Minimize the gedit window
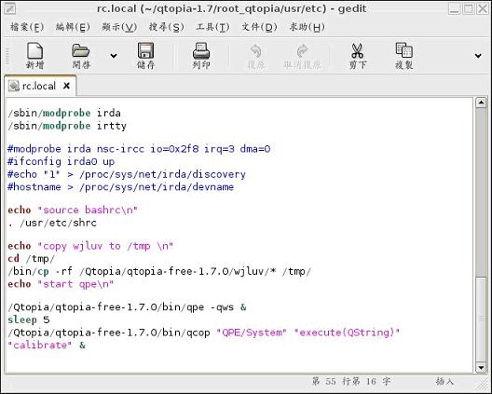 pyautogui.click(x=454, y=8)
